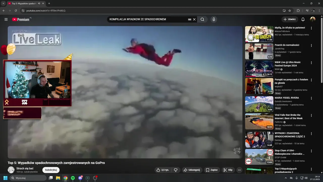The width and height of the screenshot is (323, 182).
Task: Open more actions ellipsis below video
Action: click(x=239, y=170)
